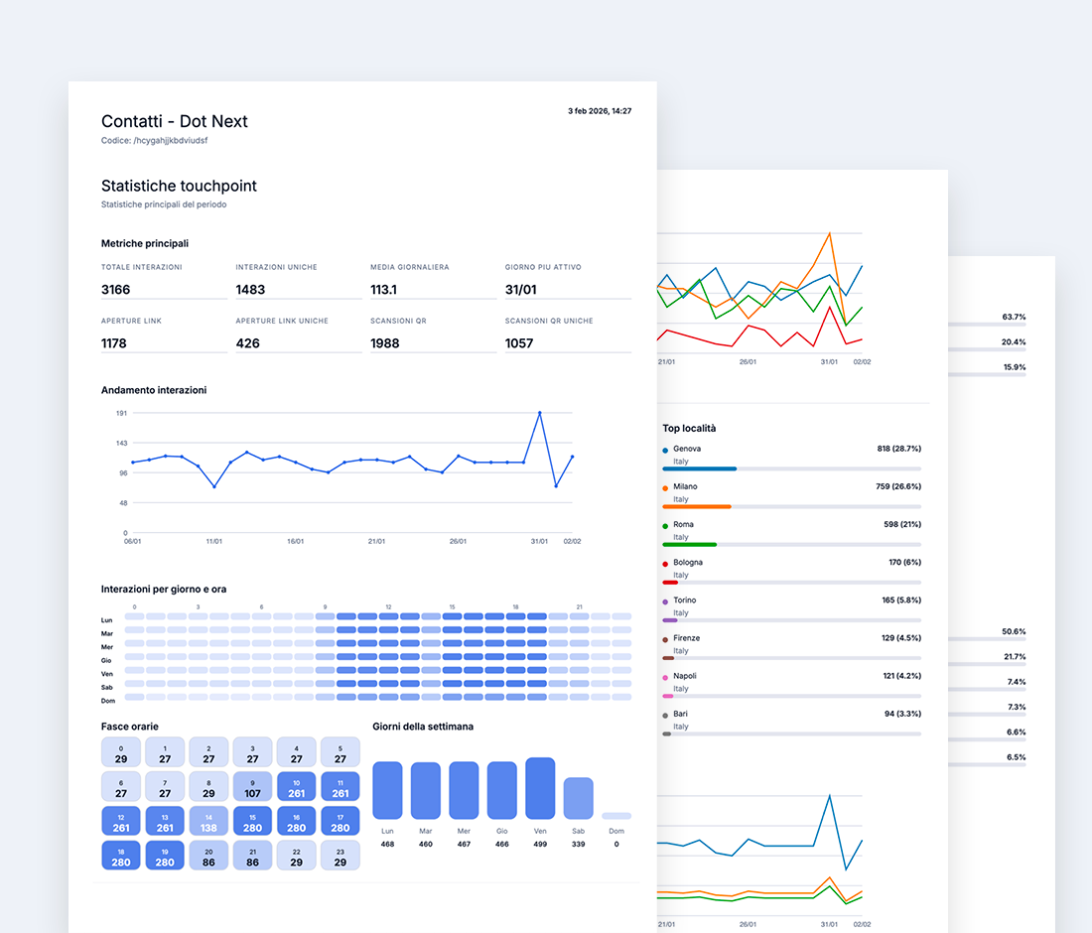Click the blue dot beside Genova
Image resolution: width=1092 pixels, height=933 pixels.
click(x=665, y=450)
